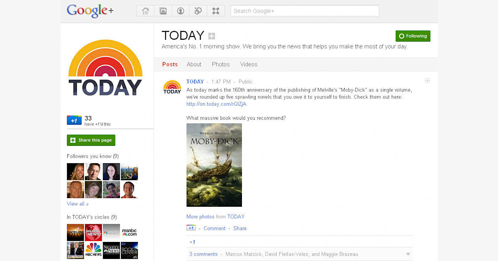
Task: Click the green +1 tally under the post
Action: point(192,242)
